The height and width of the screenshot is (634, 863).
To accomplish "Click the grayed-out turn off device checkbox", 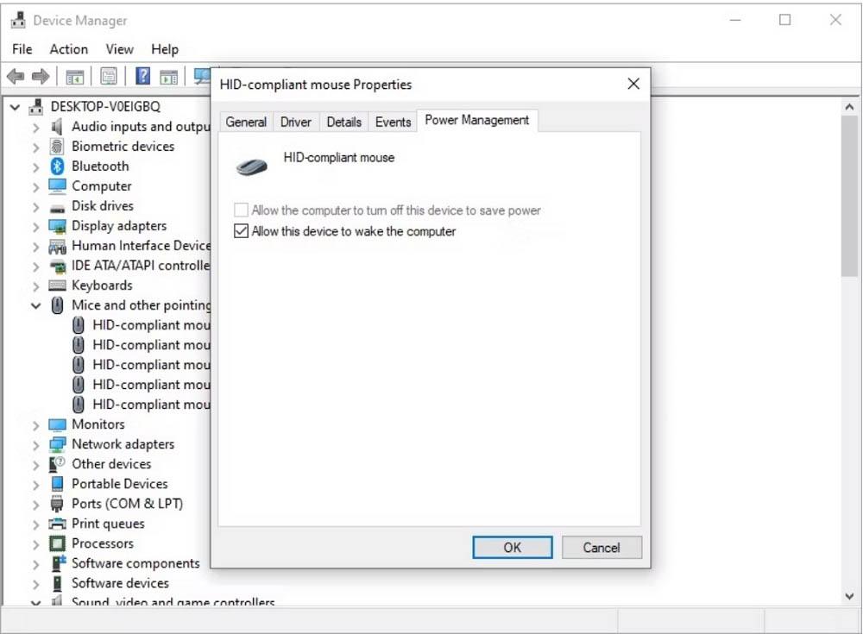I will (x=242, y=210).
